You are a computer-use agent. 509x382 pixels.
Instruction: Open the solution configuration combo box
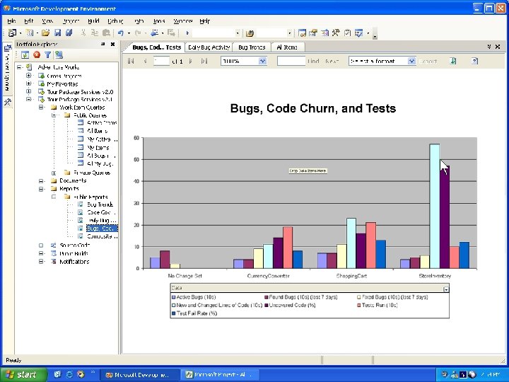[216, 33]
